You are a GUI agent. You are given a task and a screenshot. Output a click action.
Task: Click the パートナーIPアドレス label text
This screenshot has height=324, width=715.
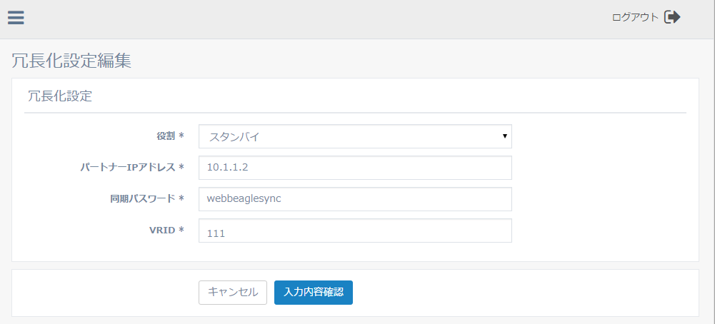pyautogui.click(x=127, y=167)
